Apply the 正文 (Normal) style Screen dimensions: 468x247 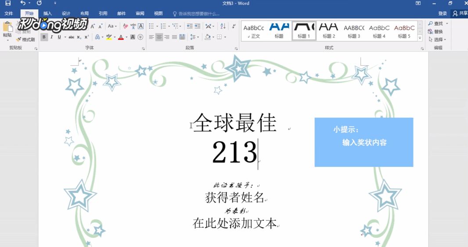coord(254,31)
